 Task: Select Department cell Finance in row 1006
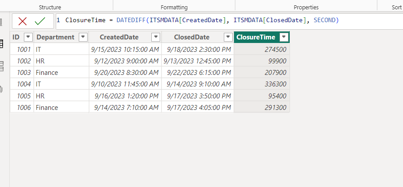coord(61,107)
